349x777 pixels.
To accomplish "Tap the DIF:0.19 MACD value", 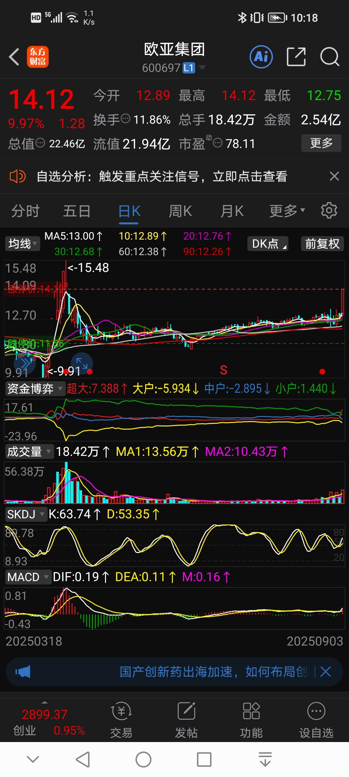I will coord(81,577).
